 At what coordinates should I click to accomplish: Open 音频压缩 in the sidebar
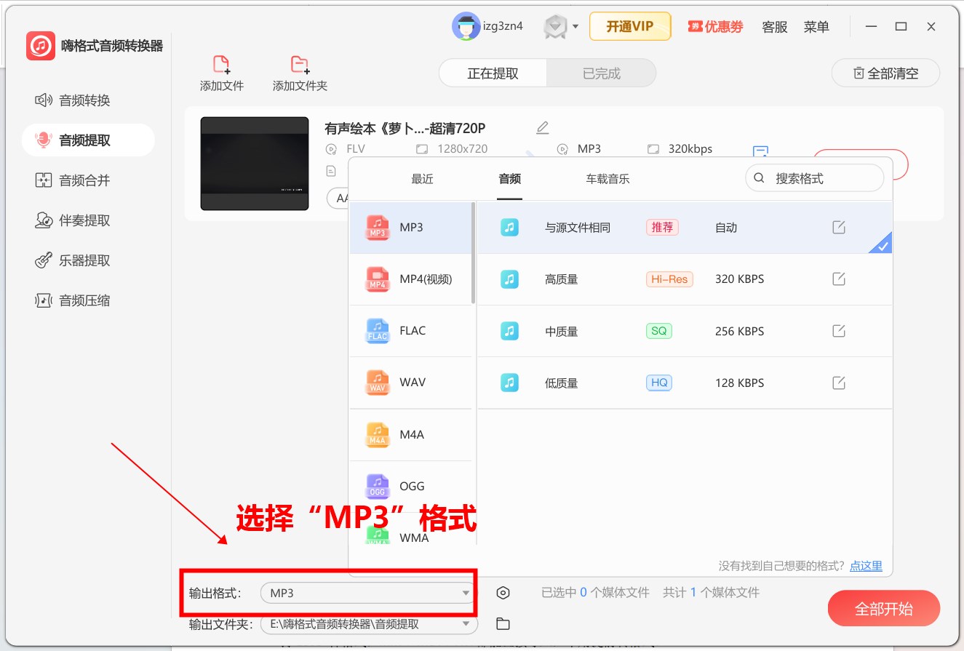tap(73, 300)
